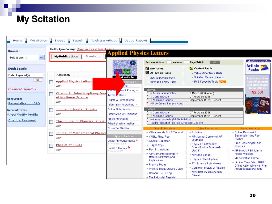Open the Usage Reports tab
The width and height of the screenshot is (272, 204).
pyautogui.click(x=136, y=40)
